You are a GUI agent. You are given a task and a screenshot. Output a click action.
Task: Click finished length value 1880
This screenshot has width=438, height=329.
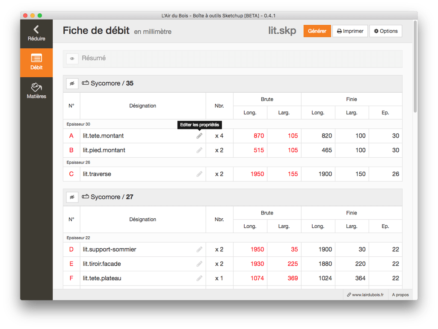[x=325, y=264]
